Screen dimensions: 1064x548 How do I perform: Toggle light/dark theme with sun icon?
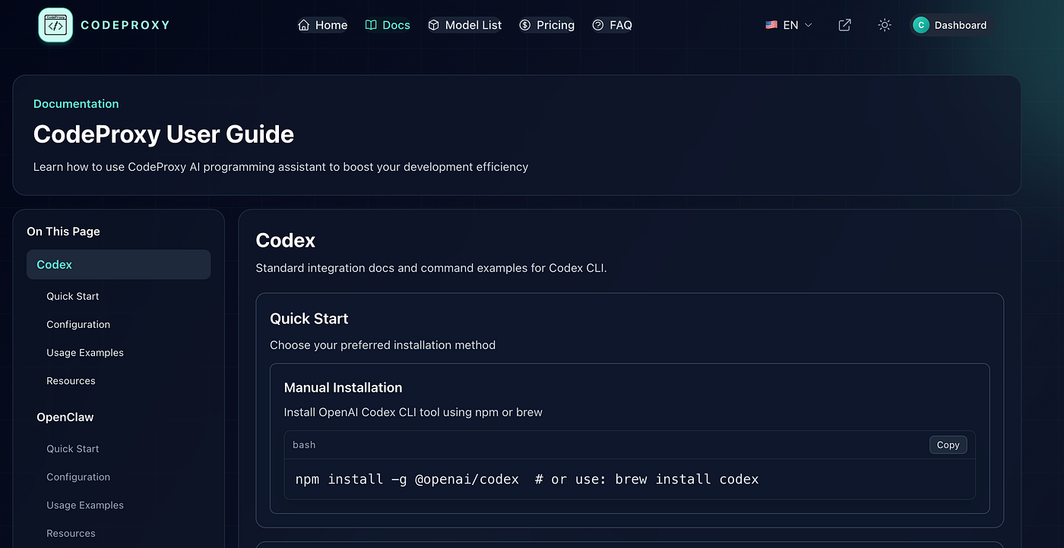click(x=884, y=25)
